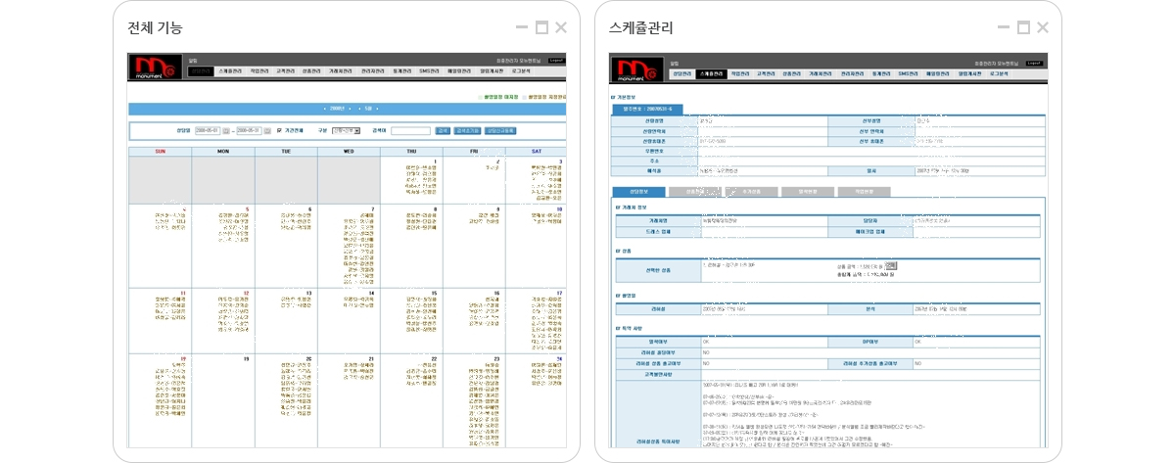Screen dimensions: 1175x463
Task: Click the 5월 month label
Action: click(x=368, y=109)
